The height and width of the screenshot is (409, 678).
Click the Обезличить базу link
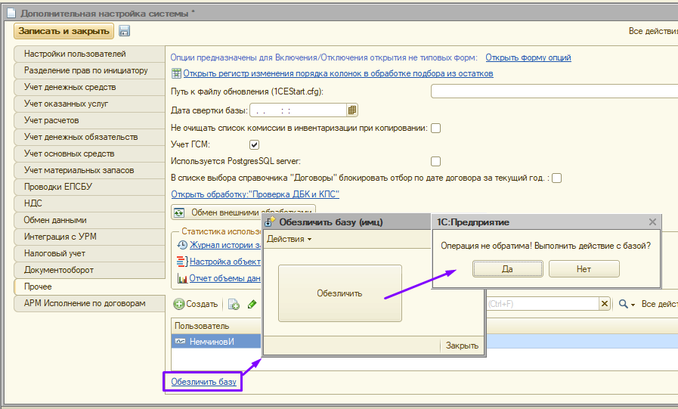[x=203, y=382]
